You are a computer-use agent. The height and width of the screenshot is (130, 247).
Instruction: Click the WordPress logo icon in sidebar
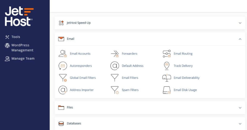coord(7,45)
